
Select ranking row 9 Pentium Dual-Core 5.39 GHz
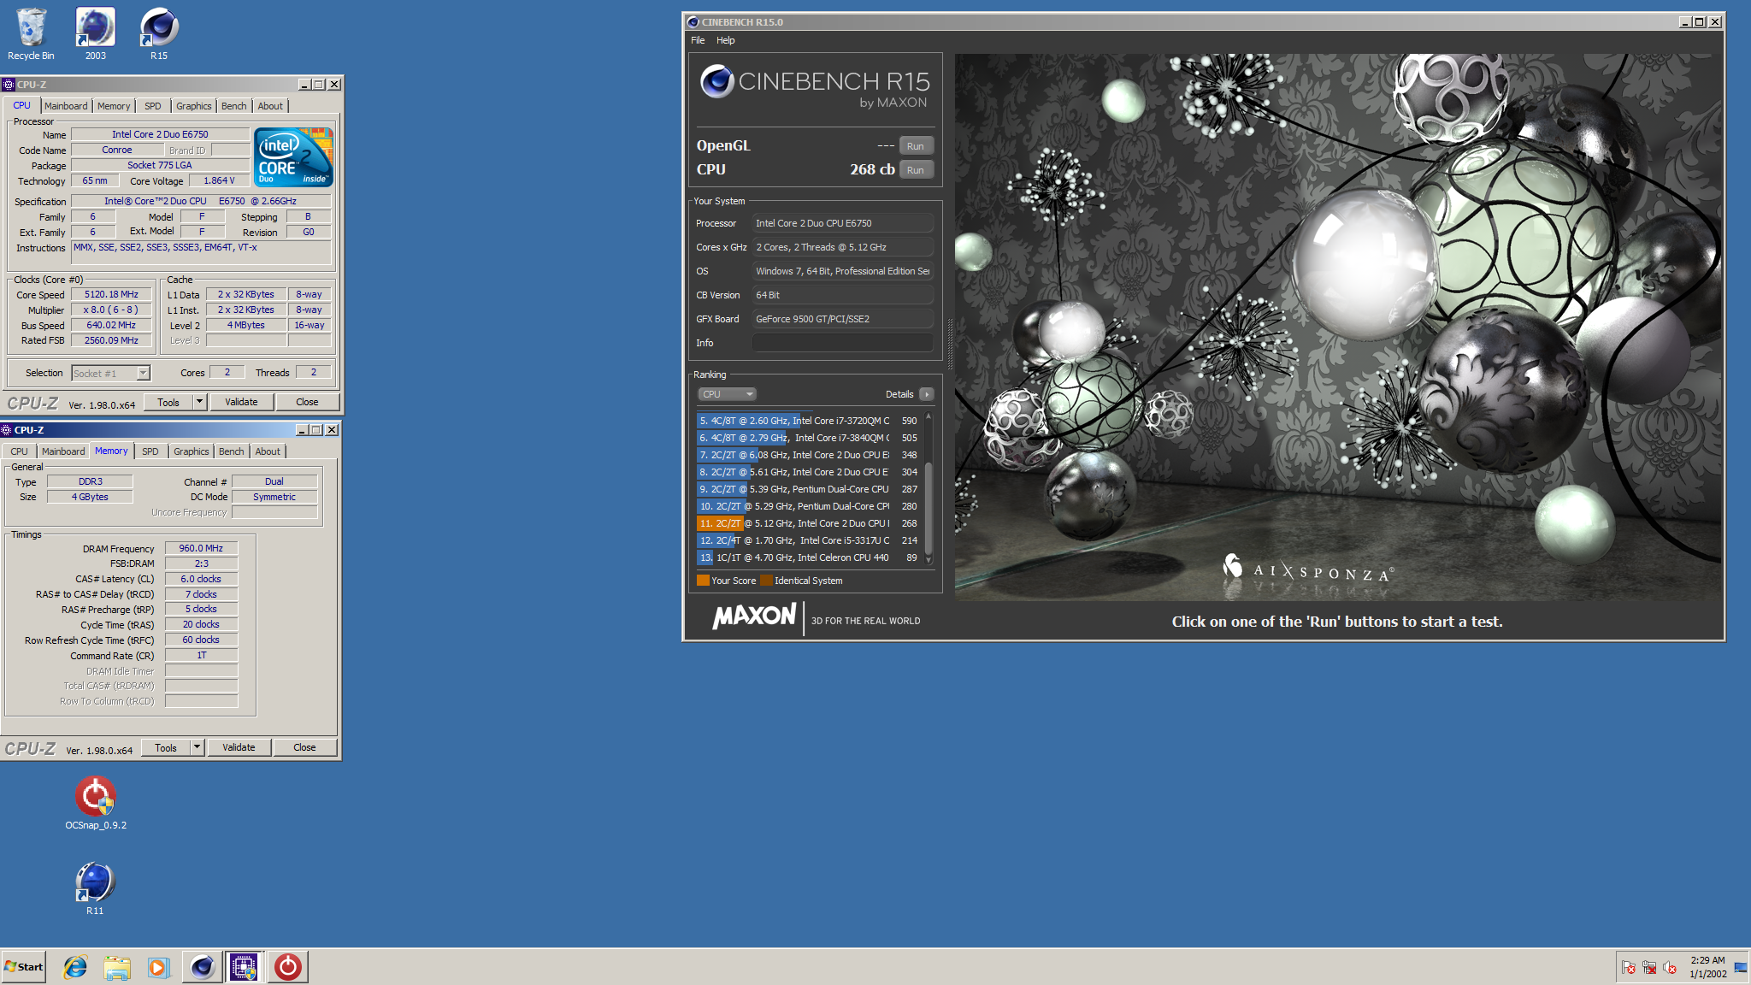(808, 489)
